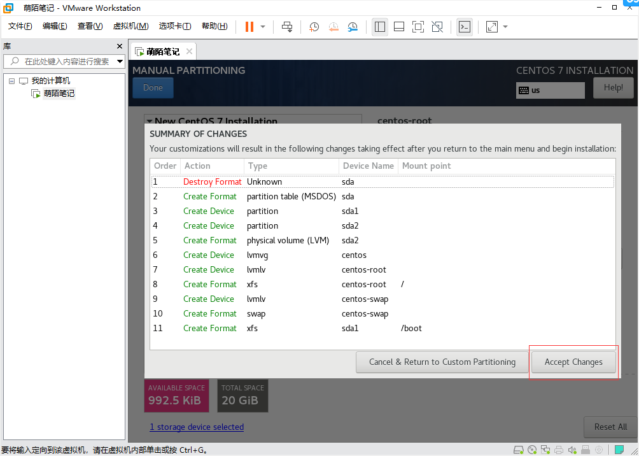Close the library panel with X
This screenshot has width=639, height=456.
pyautogui.click(x=120, y=46)
